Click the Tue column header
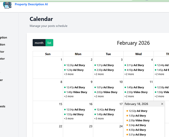This screenshot has height=137, width=169. pyautogui.click(x=108, y=54)
